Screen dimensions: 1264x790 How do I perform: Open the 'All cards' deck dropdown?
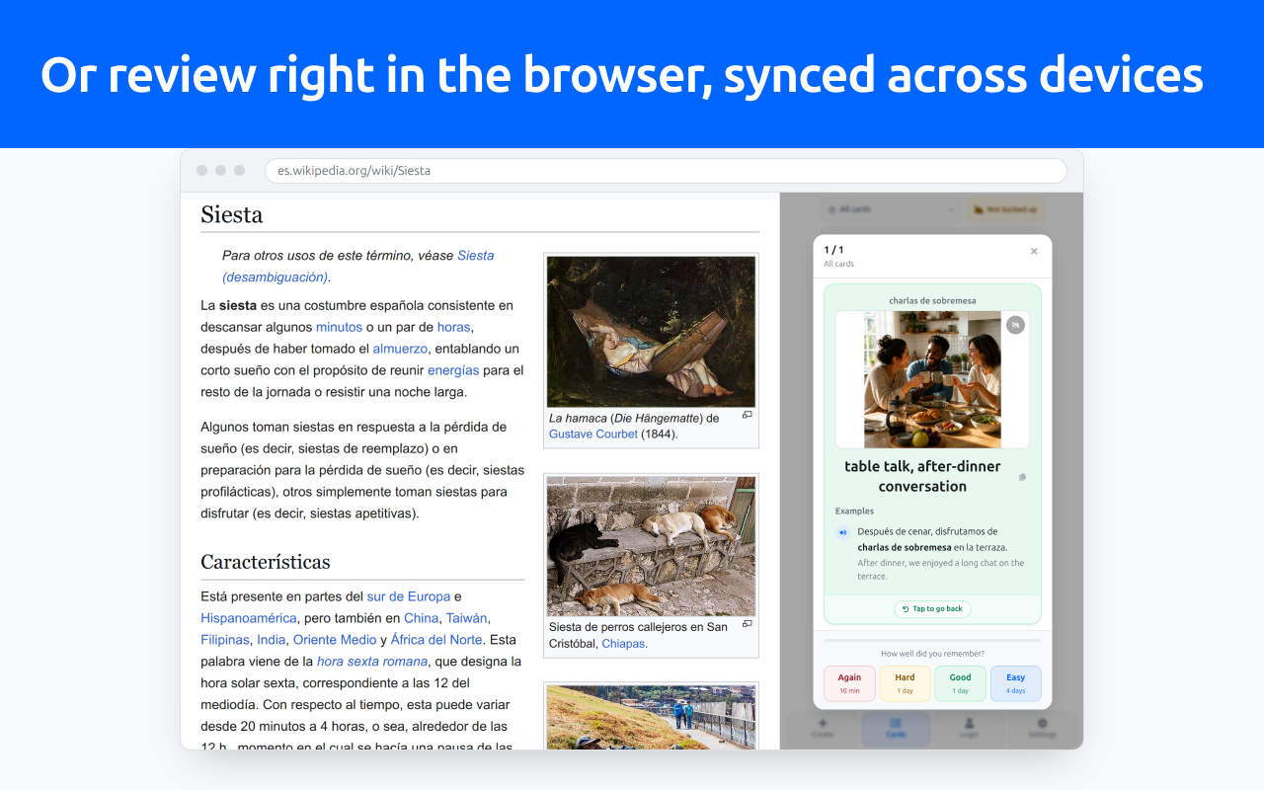click(x=891, y=209)
